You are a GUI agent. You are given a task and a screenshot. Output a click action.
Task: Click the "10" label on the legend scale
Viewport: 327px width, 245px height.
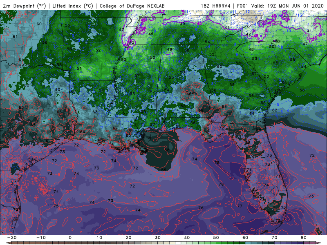coord(99,238)
